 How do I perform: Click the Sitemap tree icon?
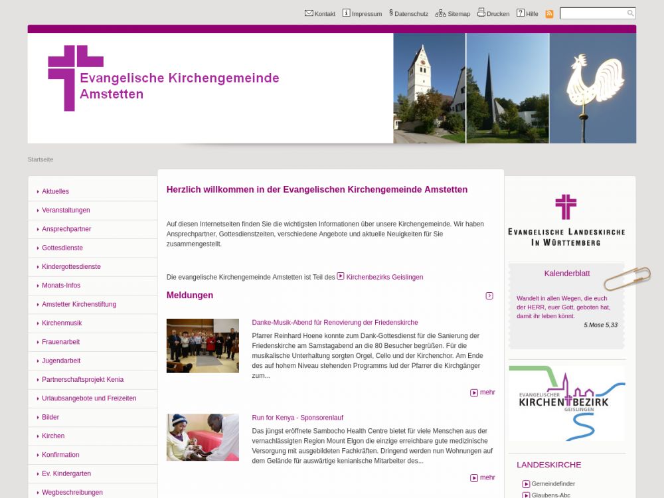pyautogui.click(x=440, y=13)
